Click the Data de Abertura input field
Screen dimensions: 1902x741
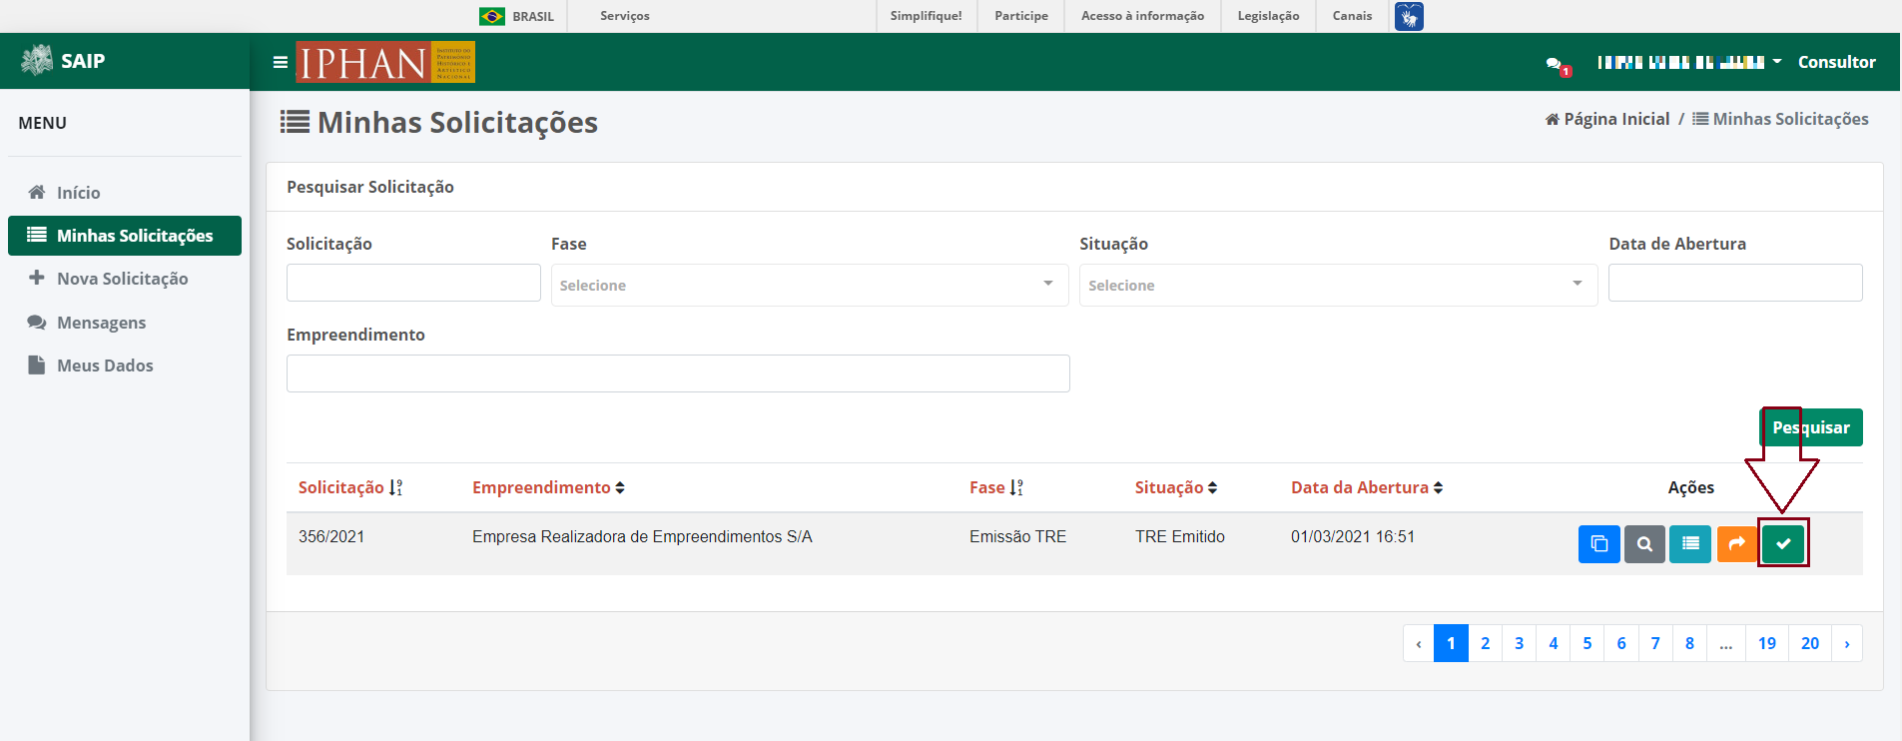tap(1735, 283)
